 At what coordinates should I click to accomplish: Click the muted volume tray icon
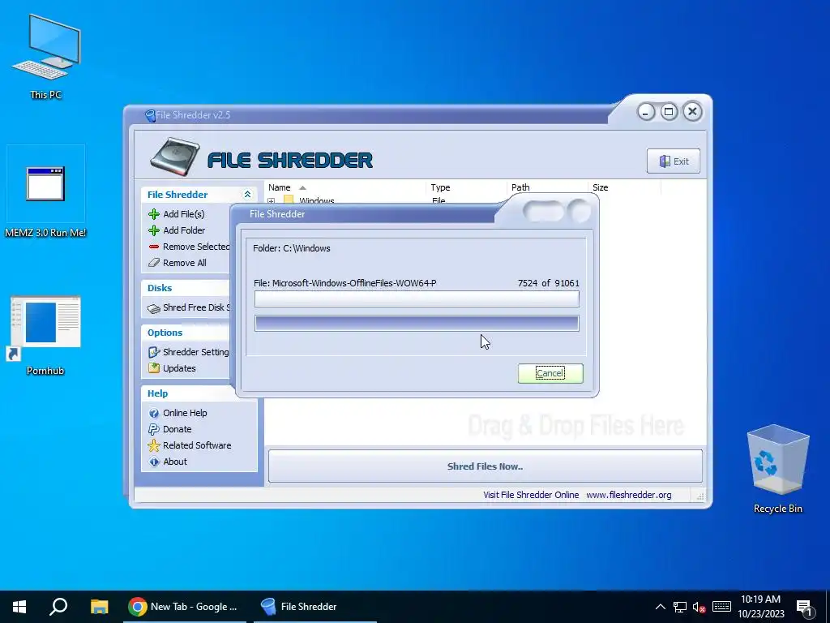point(700,607)
